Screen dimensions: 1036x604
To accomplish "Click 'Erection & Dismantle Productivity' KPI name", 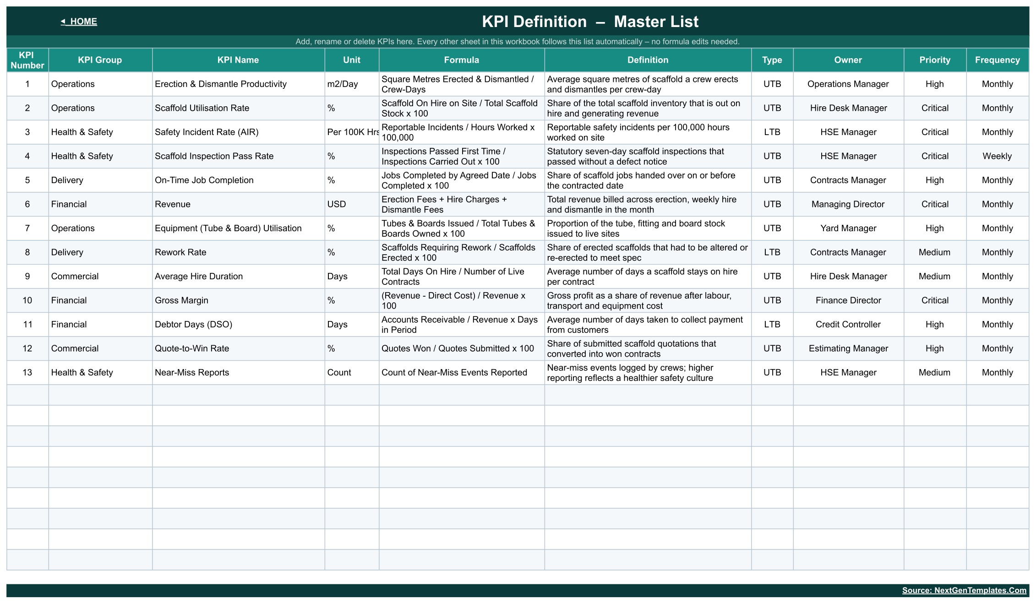I will click(x=238, y=84).
